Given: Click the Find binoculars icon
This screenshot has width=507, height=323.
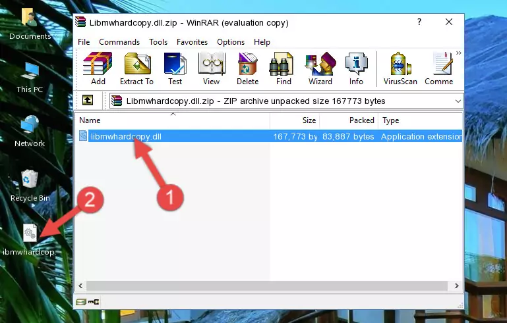Looking at the screenshot, I should [283, 68].
